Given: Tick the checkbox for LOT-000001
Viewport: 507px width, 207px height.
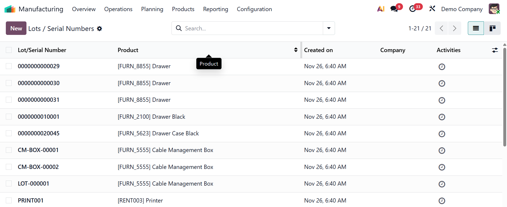Looking at the screenshot, I should (9, 183).
